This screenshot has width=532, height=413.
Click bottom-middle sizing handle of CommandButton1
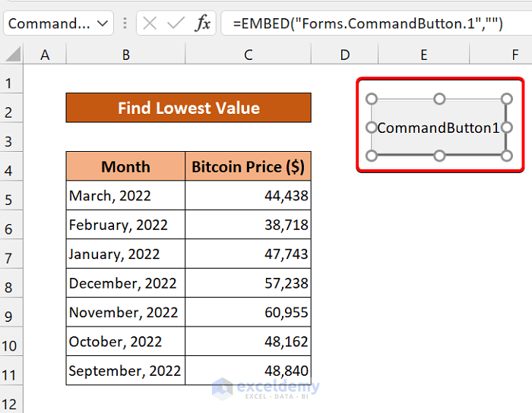coord(439,156)
